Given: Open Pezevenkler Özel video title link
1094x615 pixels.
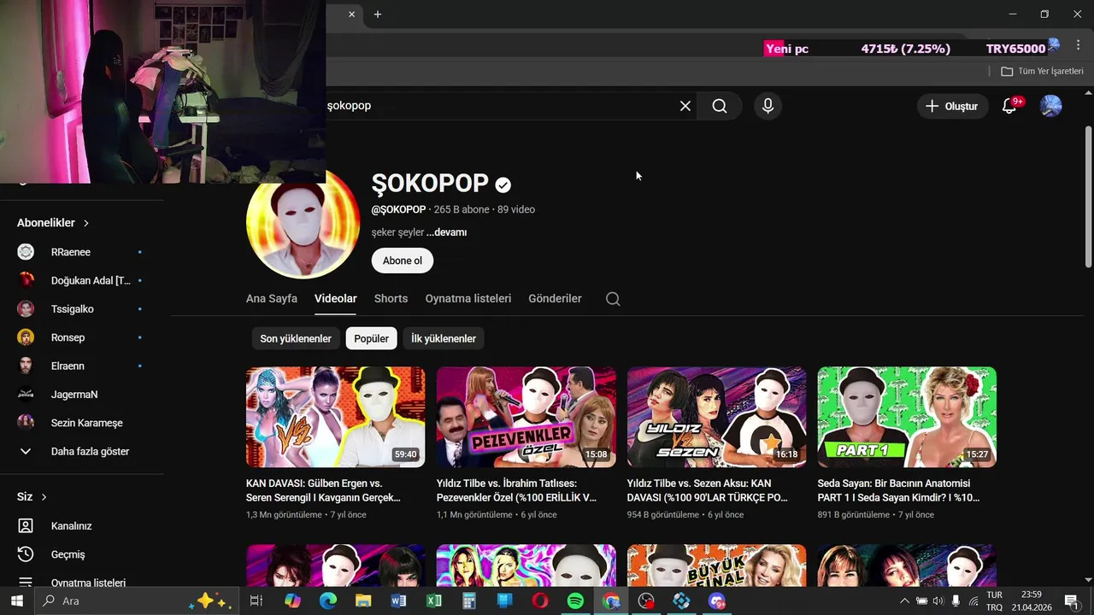Looking at the screenshot, I should [x=516, y=490].
